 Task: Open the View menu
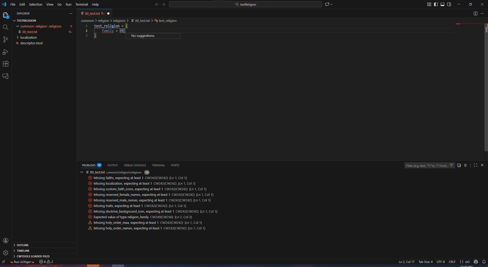click(50, 4)
